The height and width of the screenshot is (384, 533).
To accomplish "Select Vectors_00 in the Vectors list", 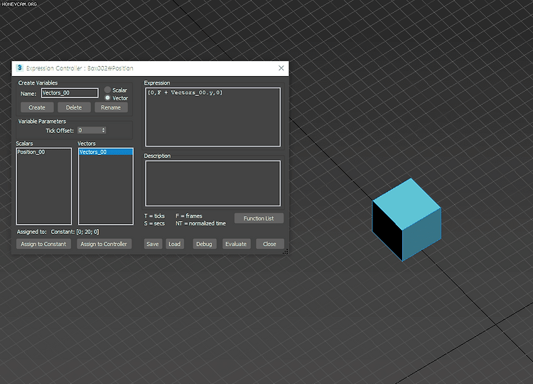I will point(106,152).
